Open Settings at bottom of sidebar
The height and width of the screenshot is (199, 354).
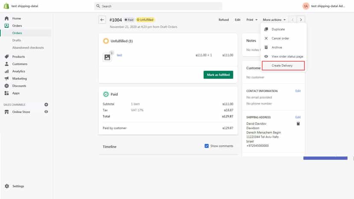coord(18,186)
